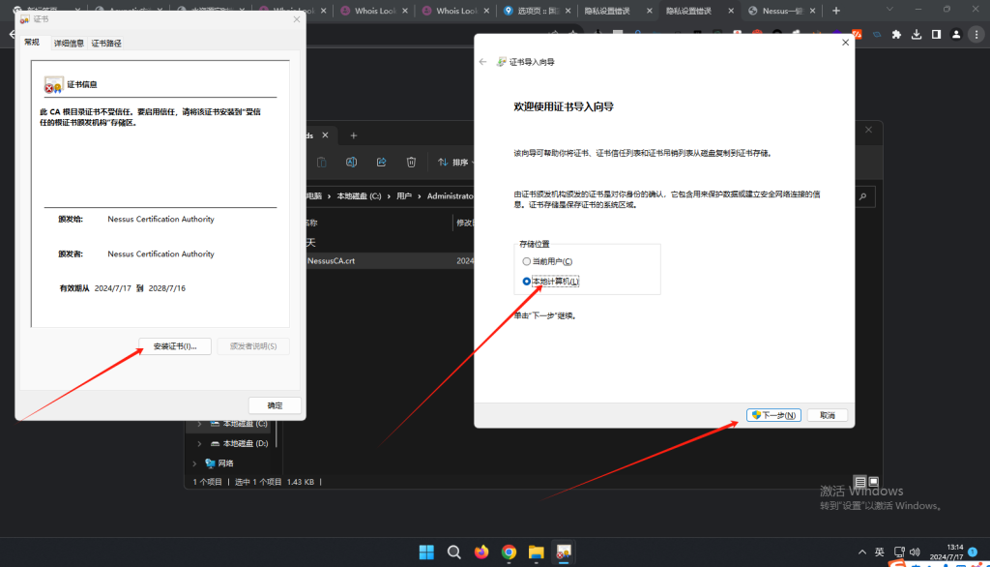990x567 pixels.
Task: Open the Windows Start menu
Action: tap(426, 552)
